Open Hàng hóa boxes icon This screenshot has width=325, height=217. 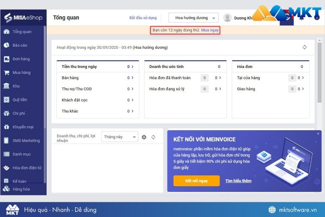tap(6, 189)
